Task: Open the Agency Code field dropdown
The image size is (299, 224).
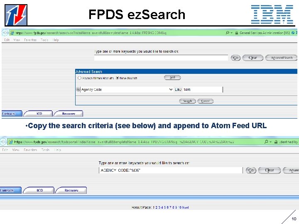Action: pyautogui.click(x=171, y=89)
